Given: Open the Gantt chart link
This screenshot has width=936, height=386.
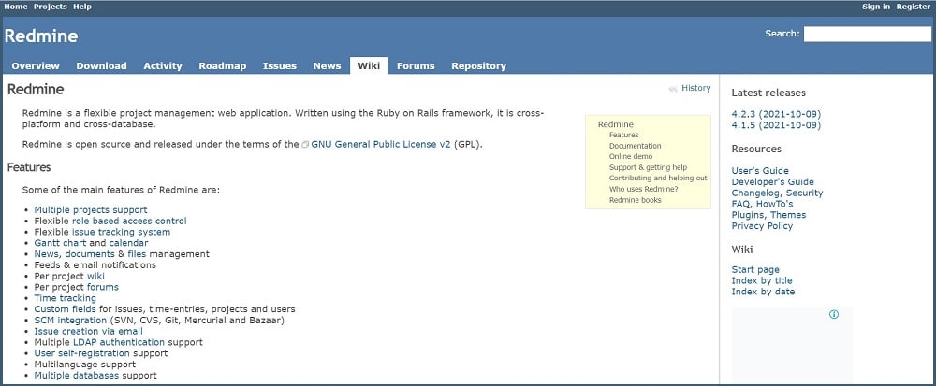Looking at the screenshot, I should coord(60,243).
